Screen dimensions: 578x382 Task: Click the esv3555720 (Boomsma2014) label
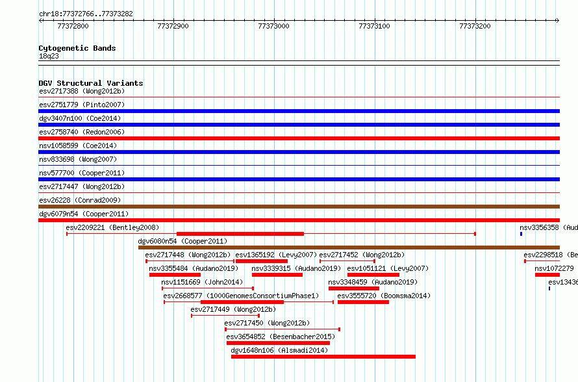tap(384, 296)
